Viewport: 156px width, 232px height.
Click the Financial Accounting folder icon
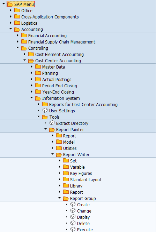coord(24,35)
